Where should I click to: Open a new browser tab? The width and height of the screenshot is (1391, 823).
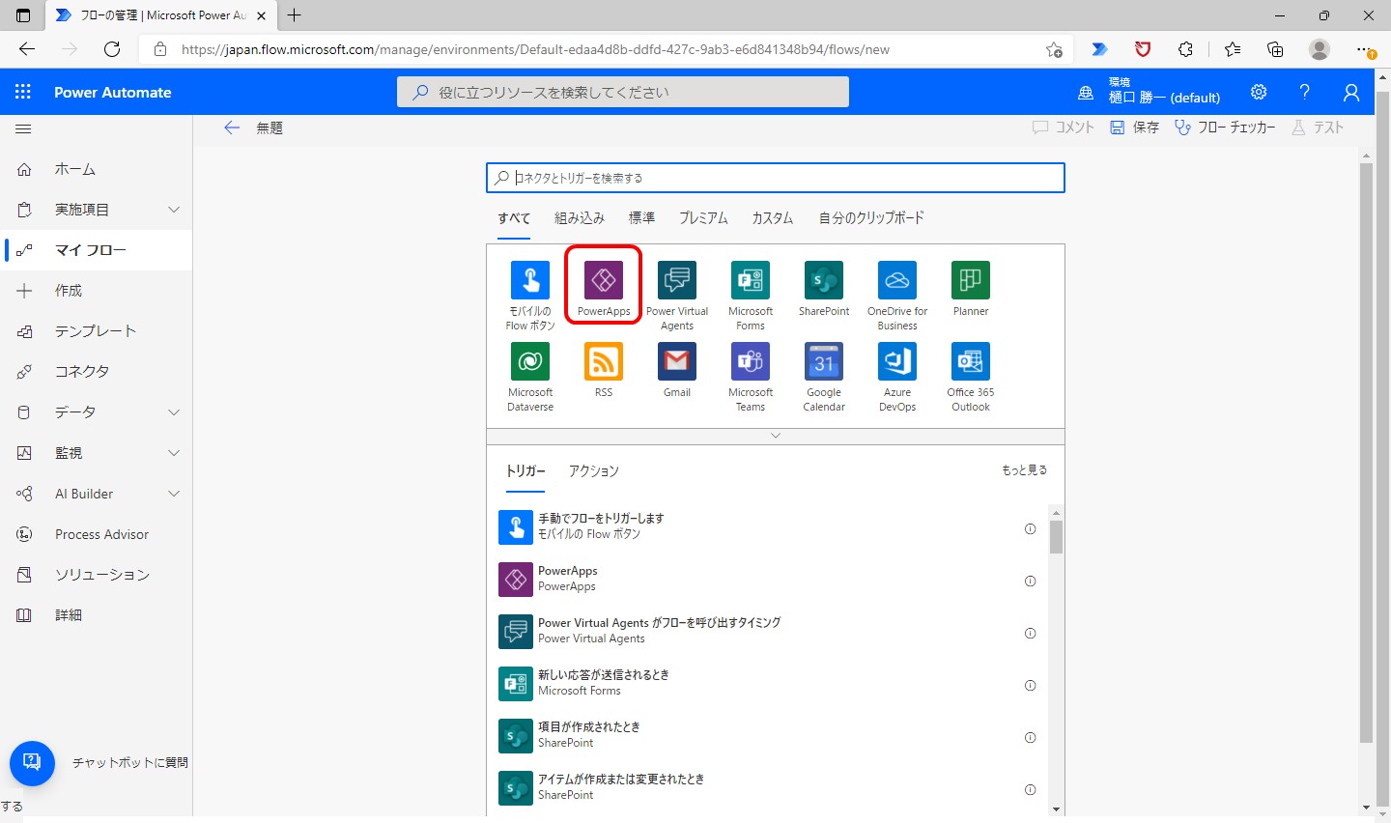(x=294, y=15)
